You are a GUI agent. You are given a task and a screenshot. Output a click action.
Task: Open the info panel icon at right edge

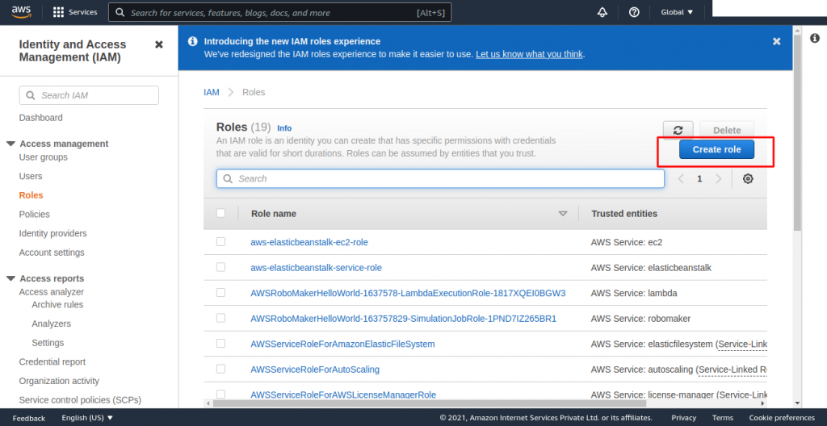point(815,38)
